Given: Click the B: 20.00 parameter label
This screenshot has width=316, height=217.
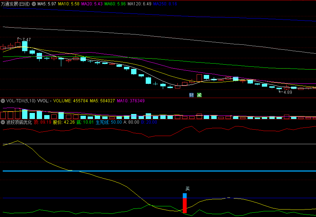Looking at the screenshot, I should [149, 122].
